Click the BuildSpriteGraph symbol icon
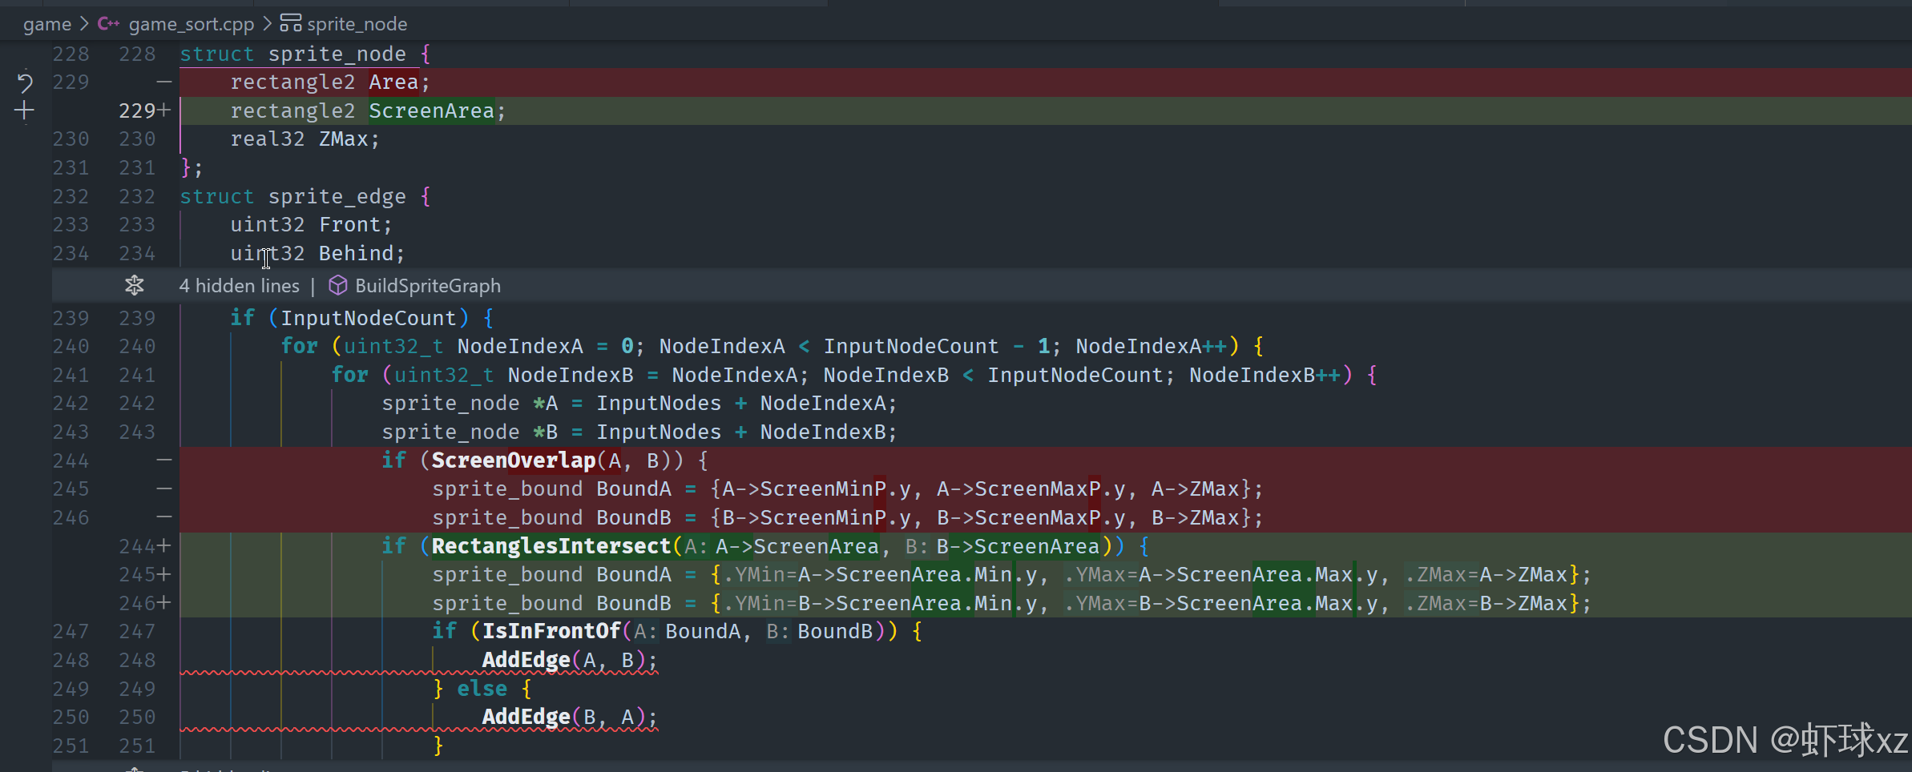This screenshot has width=1912, height=772. [x=338, y=285]
